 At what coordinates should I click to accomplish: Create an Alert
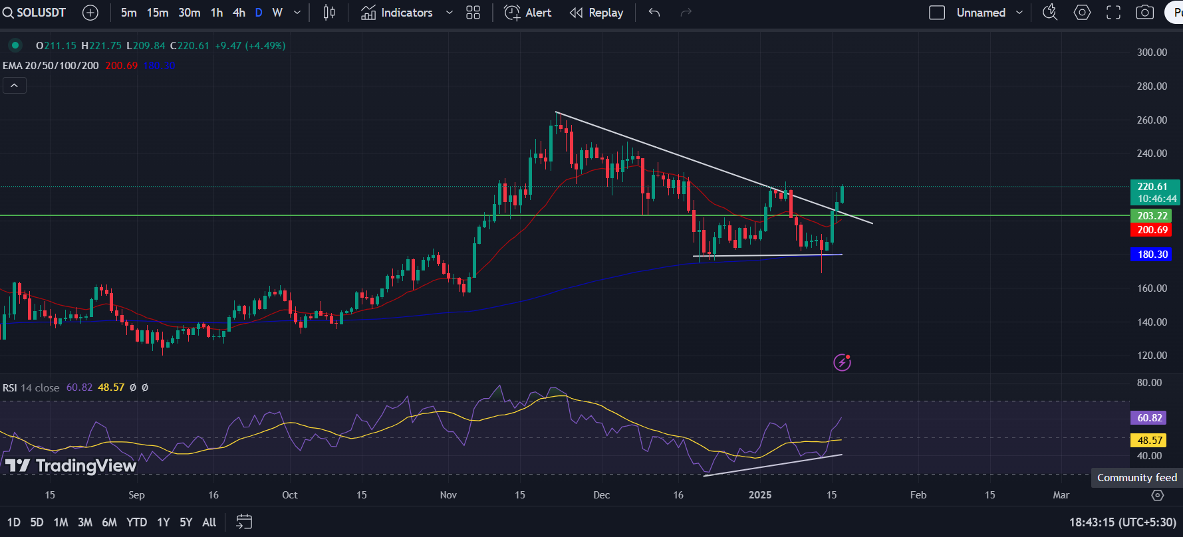(x=528, y=13)
